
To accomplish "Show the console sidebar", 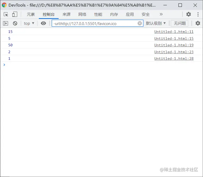I will [x=6, y=23].
